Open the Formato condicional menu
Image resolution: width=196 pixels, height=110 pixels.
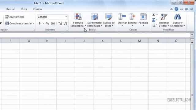coord(78,20)
